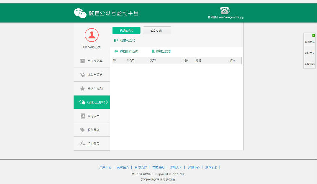The width and height of the screenshot is (317, 184).
Task: Switch to the green active tab
Action: tap(126, 30)
